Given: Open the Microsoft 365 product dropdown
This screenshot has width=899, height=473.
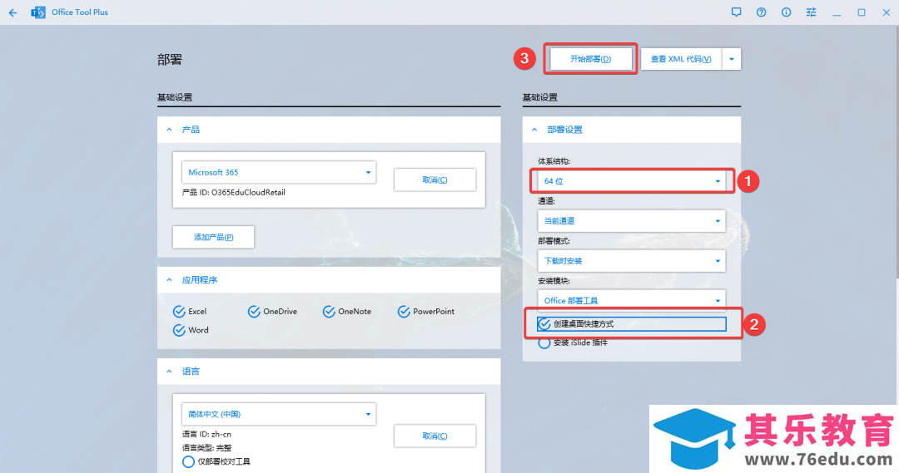Looking at the screenshot, I should [279, 172].
